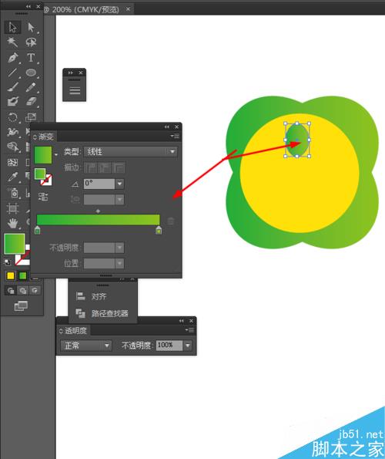Click fill swatch in Gradient panel
Image resolution: width=385 pixels, height=459 pixels.
tap(40, 174)
